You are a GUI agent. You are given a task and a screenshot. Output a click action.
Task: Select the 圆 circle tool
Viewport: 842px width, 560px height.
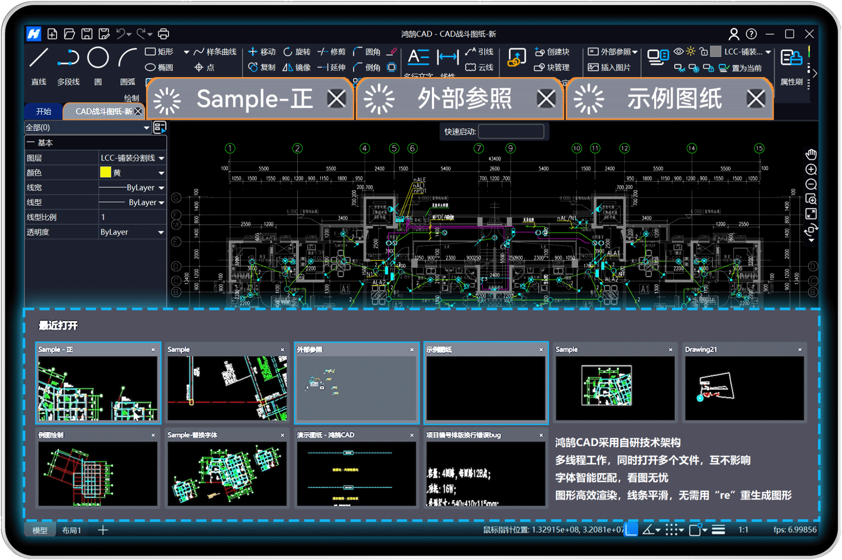pyautogui.click(x=98, y=66)
